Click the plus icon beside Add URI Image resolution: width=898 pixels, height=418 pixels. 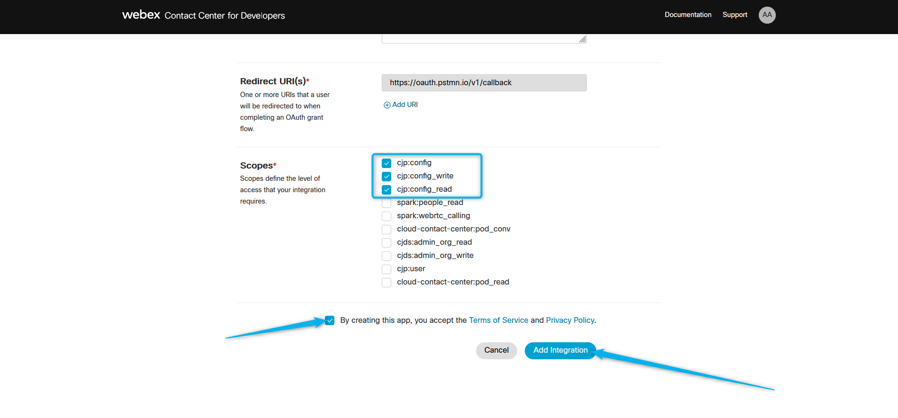click(387, 105)
